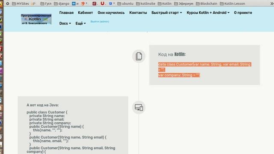Image resolution: width=274 pixels, height=154 pixels.
Task: Open the Kotlin bookmark folder
Action: coord(164,3)
